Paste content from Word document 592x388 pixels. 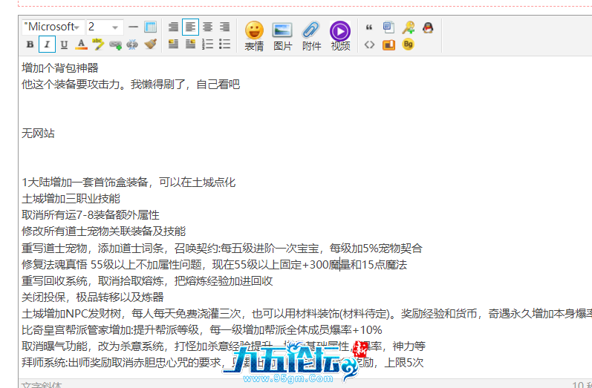(388, 27)
